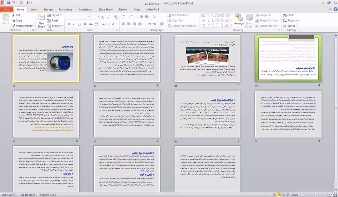Open the PowerPoint Help icon
This screenshot has width=338, height=197.
(336, 9)
